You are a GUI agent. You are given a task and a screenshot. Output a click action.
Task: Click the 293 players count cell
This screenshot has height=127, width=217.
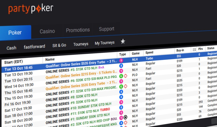tap(201, 102)
